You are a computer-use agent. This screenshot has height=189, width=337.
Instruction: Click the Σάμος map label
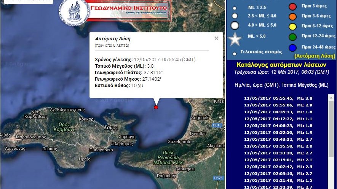[x=111, y=127]
